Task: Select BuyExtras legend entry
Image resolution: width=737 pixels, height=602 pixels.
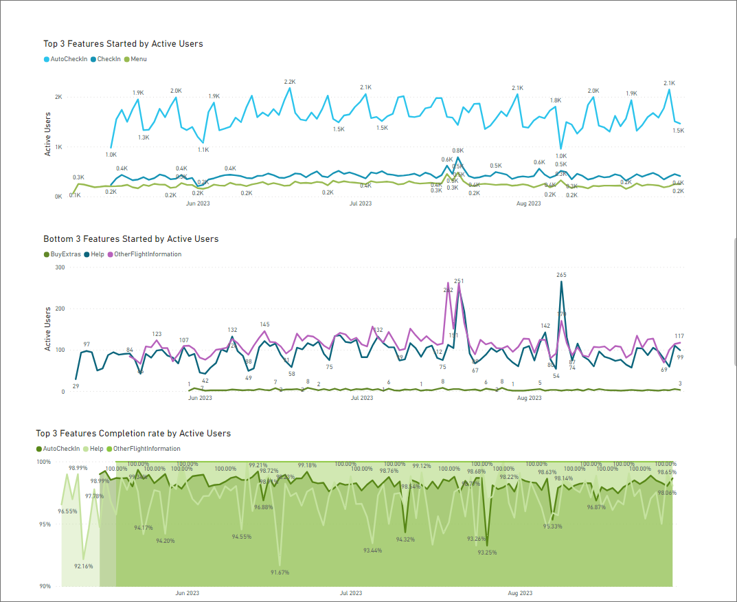Action: click(65, 254)
